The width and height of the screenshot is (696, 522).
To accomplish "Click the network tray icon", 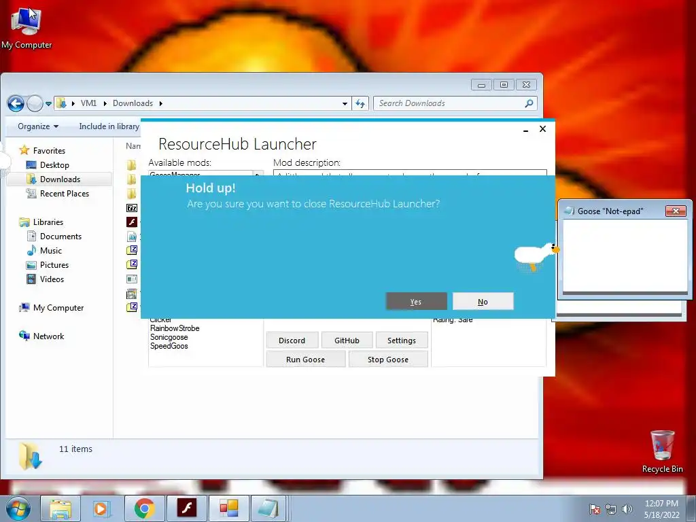I will [x=611, y=509].
